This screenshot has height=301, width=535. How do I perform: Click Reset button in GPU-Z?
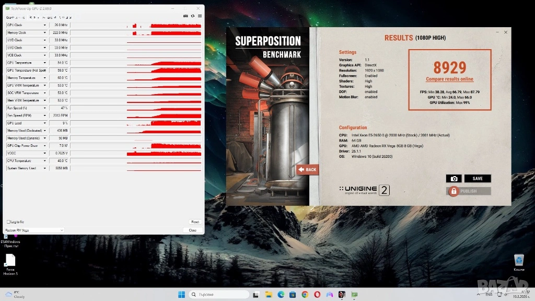point(195,222)
